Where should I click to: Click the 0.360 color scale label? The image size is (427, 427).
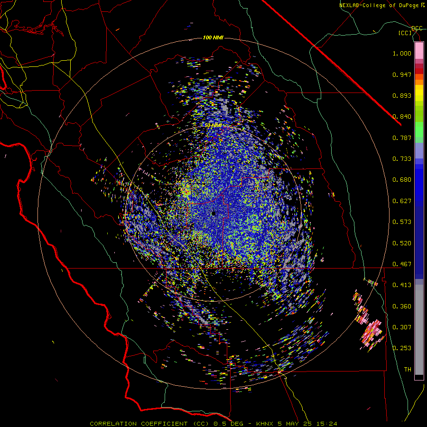pyautogui.click(x=402, y=306)
